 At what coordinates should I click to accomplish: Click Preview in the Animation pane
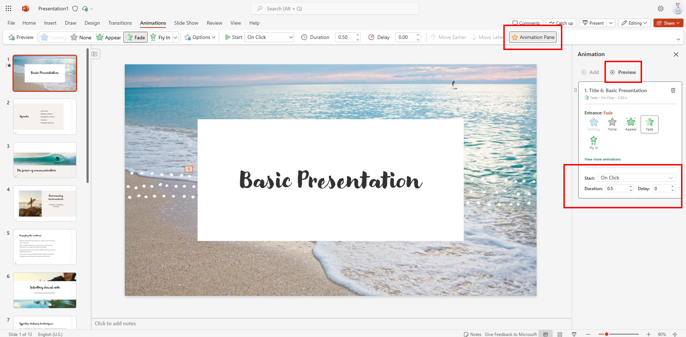coord(623,72)
